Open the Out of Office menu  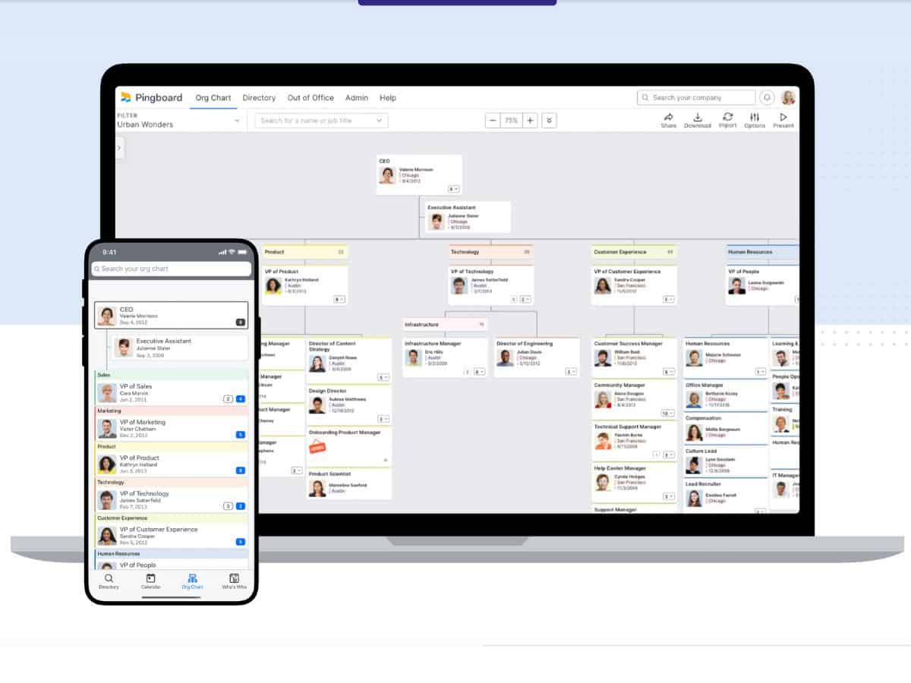pyautogui.click(x=310, y=97)
